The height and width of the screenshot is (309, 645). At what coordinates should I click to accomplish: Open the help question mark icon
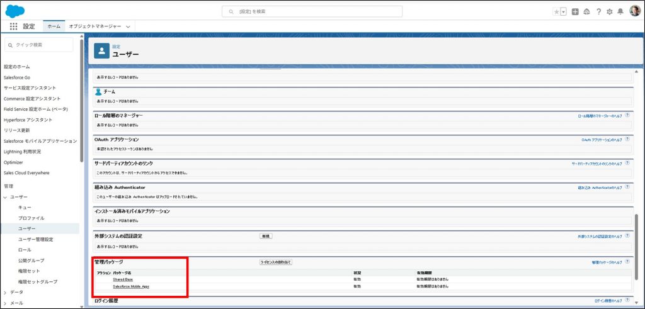click(x=598, y=11)
